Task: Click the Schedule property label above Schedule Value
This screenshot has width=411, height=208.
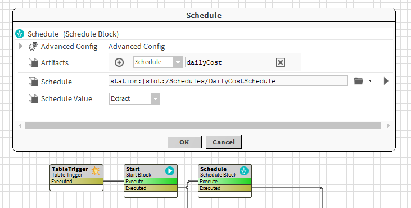Action: (x=56, y=82)
